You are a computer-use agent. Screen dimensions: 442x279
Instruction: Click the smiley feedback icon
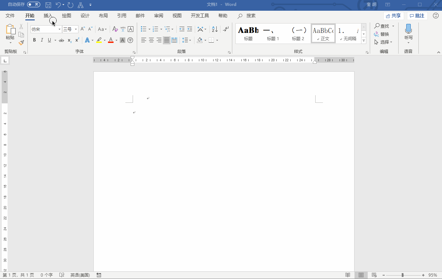[435, 16]
